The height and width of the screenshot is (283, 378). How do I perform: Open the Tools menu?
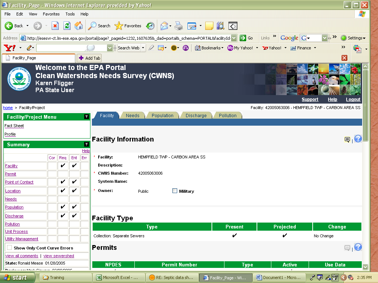point(70,14)
